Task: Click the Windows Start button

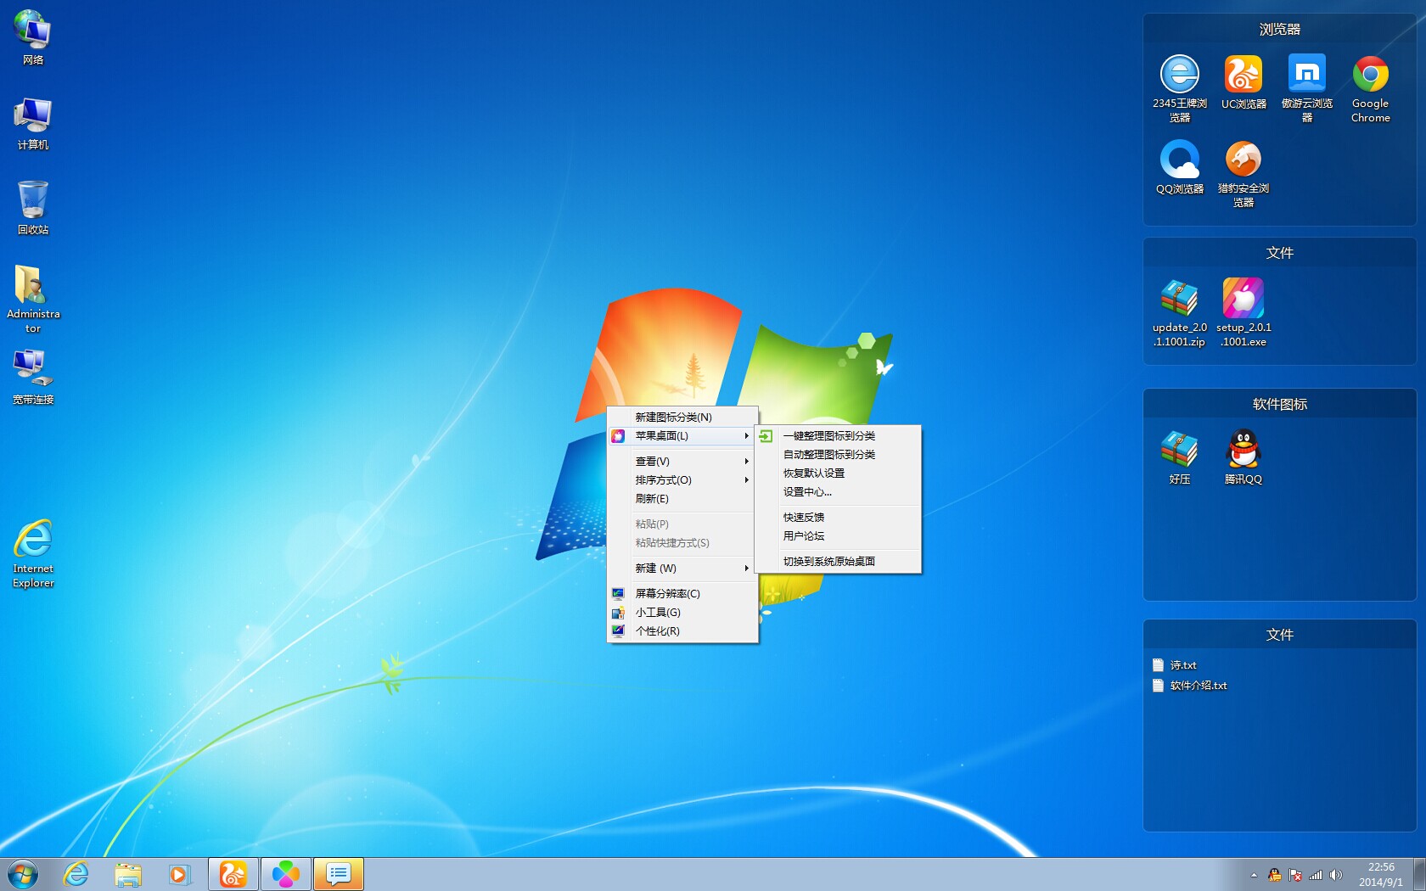Action: pos(23,874)
